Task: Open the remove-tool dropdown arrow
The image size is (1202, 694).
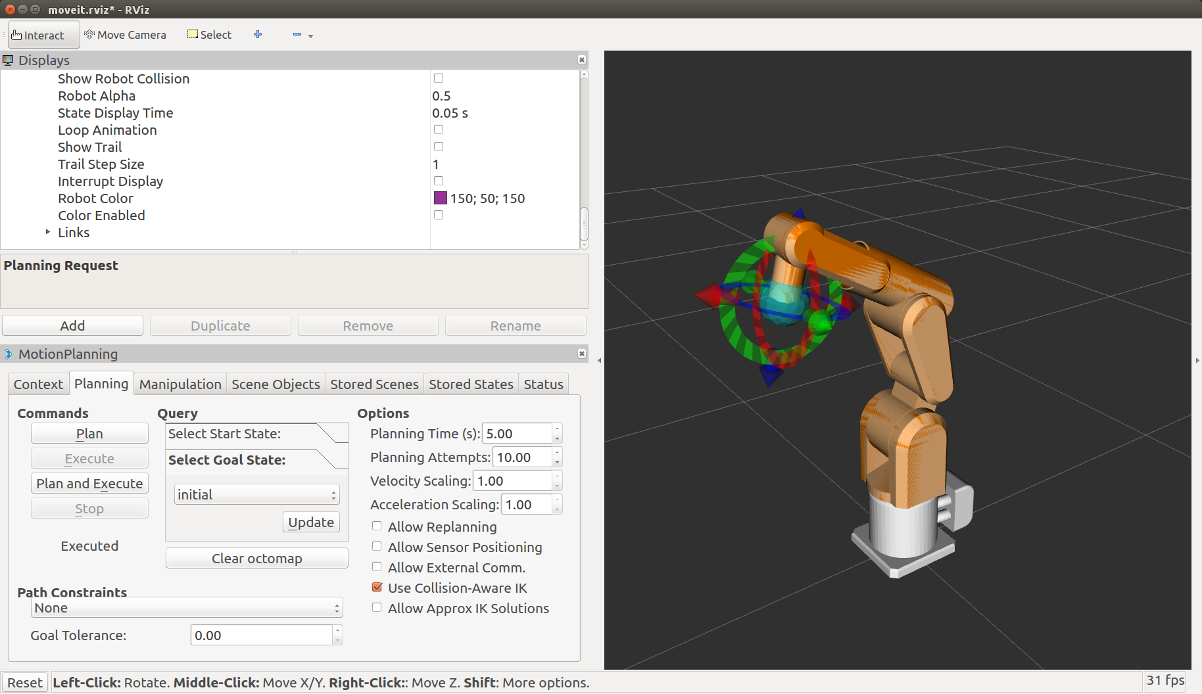Action: point(310,36)
